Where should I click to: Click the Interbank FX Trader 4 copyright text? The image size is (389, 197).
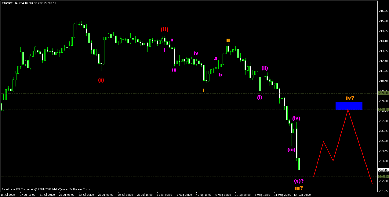pos(46,189)
